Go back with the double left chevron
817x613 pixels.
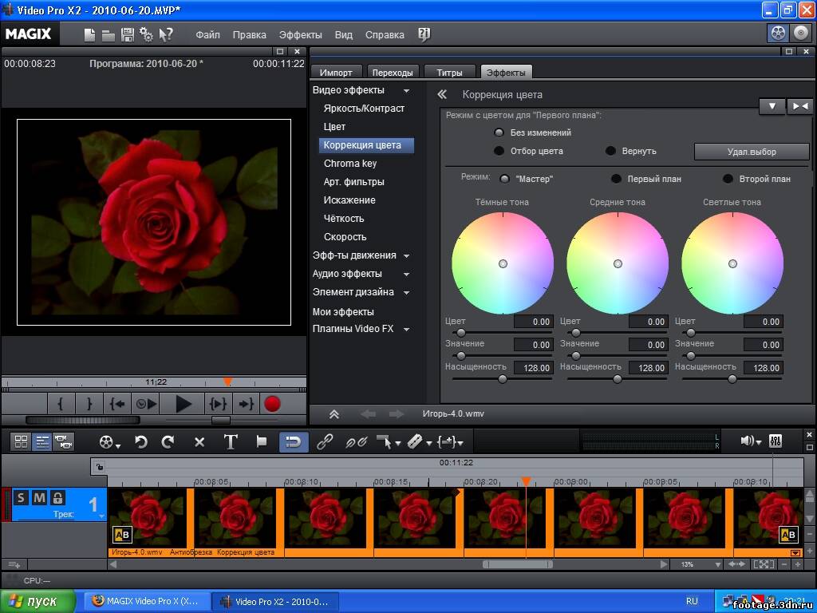click(x=442, y=94)
